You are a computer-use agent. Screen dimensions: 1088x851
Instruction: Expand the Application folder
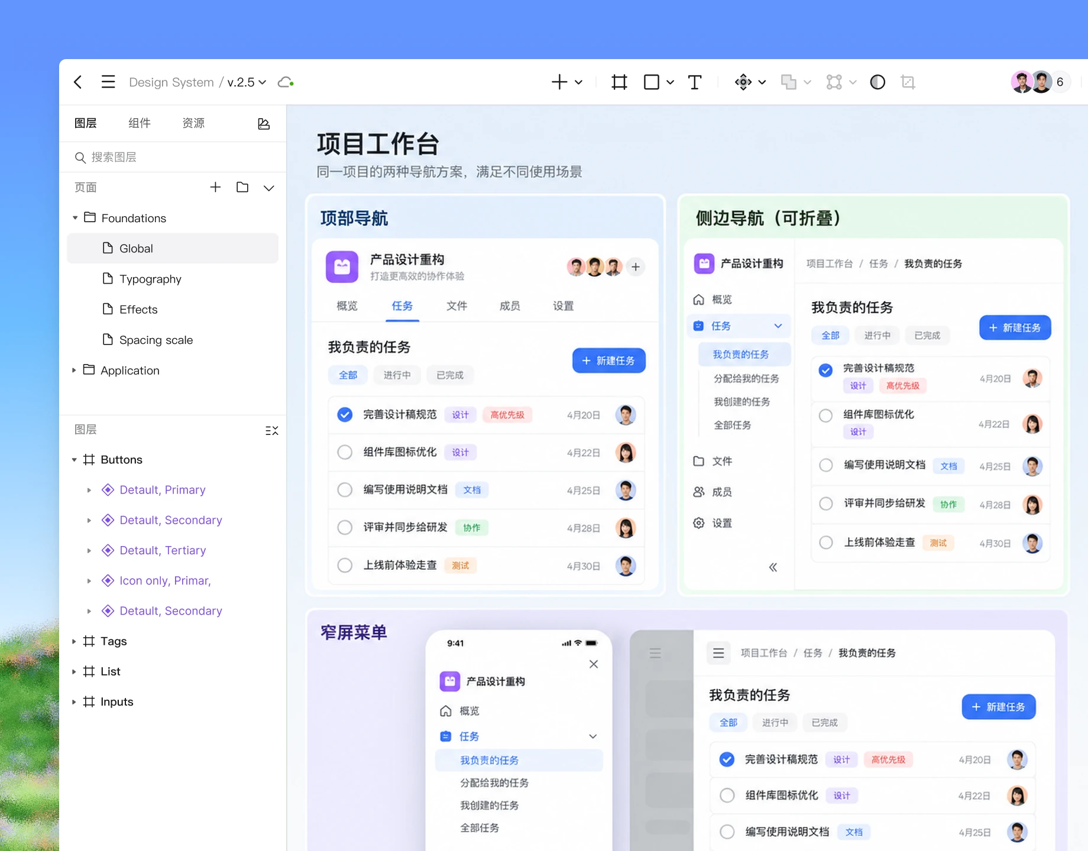[x=74, y=371]
